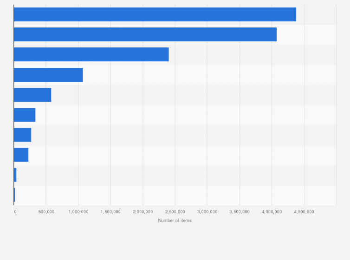Click the 3,500,000 axis label
Image resolution: width=350 pixels, height=260 pixels.
(x=240, y=212)
